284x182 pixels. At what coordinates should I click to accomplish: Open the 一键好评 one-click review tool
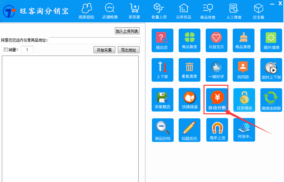tap(216, 70)
